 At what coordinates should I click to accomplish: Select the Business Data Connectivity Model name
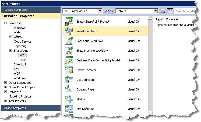pos(98,60)
